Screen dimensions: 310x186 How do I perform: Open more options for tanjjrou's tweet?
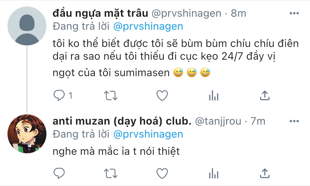tap(294, 121)
